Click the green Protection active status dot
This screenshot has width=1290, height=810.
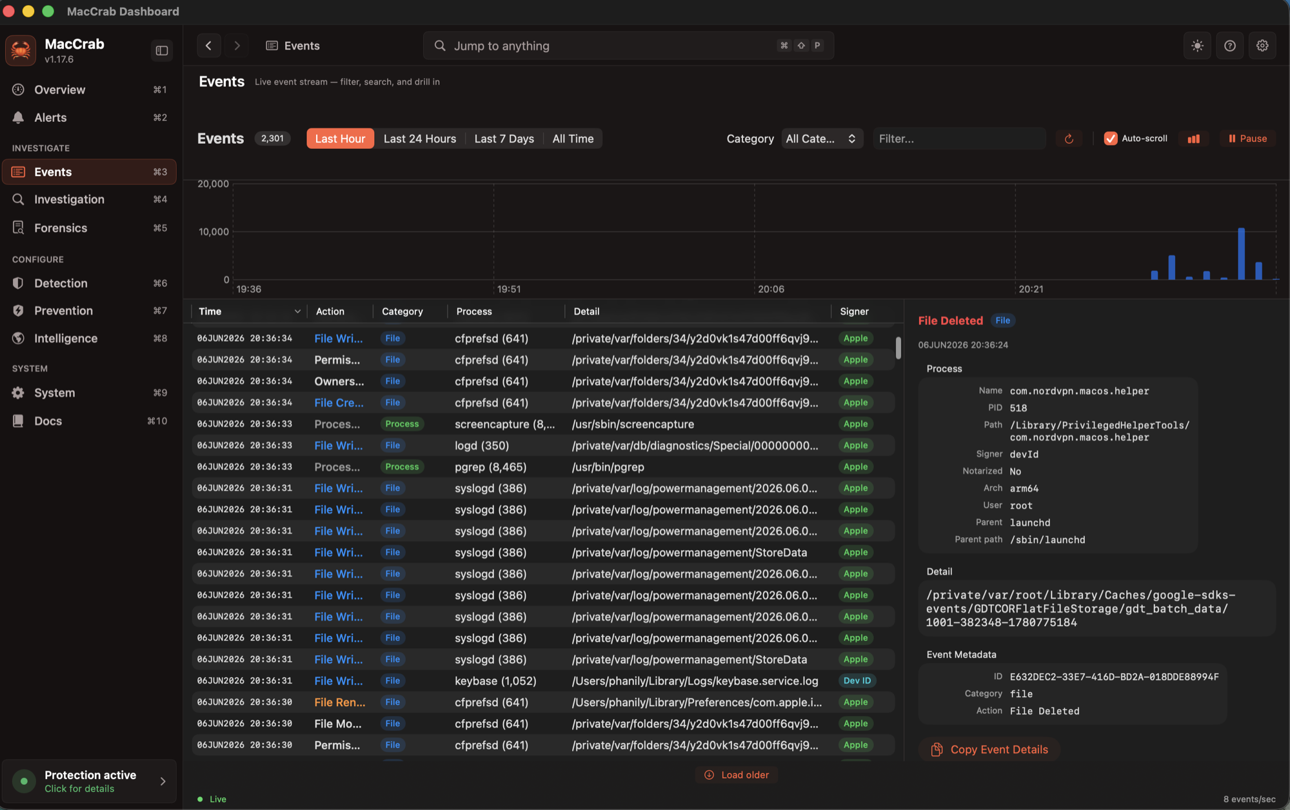(24, 781)
